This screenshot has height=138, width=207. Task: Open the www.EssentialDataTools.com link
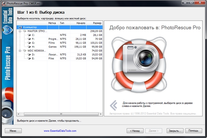click(60, 131)
